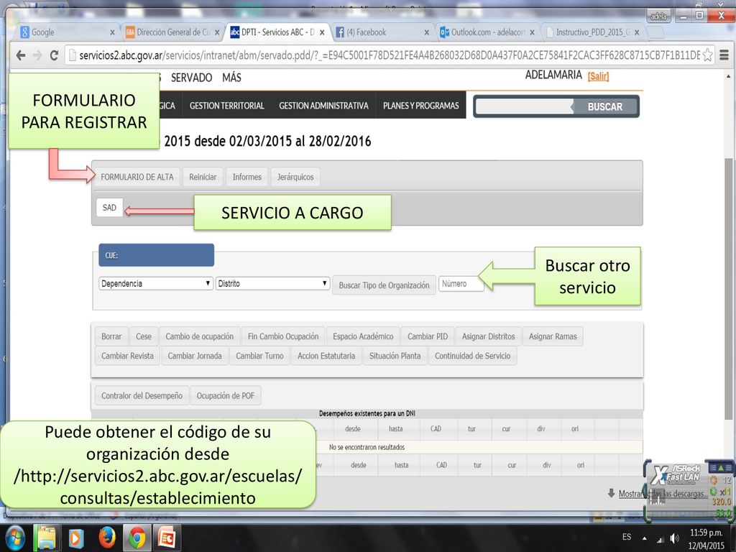Open File Explorer from taskbar
The image size is (736, 552).
tap(47, 538)
